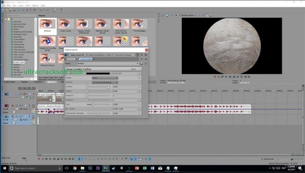
Task: Click the Stereoscopic 3D depth slider handle
Action: point(99,113)
